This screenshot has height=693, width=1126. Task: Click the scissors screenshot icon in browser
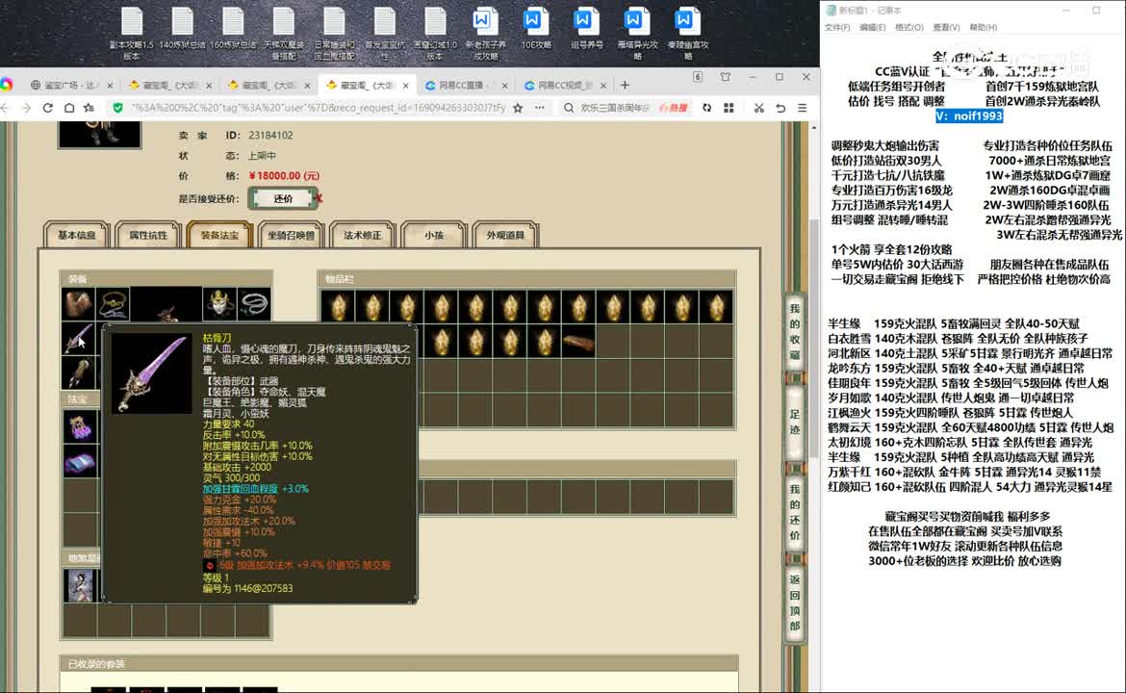759,108
